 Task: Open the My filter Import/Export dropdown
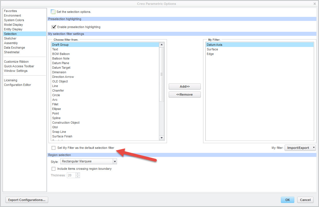pyautogui.click(x=300, y=148)
